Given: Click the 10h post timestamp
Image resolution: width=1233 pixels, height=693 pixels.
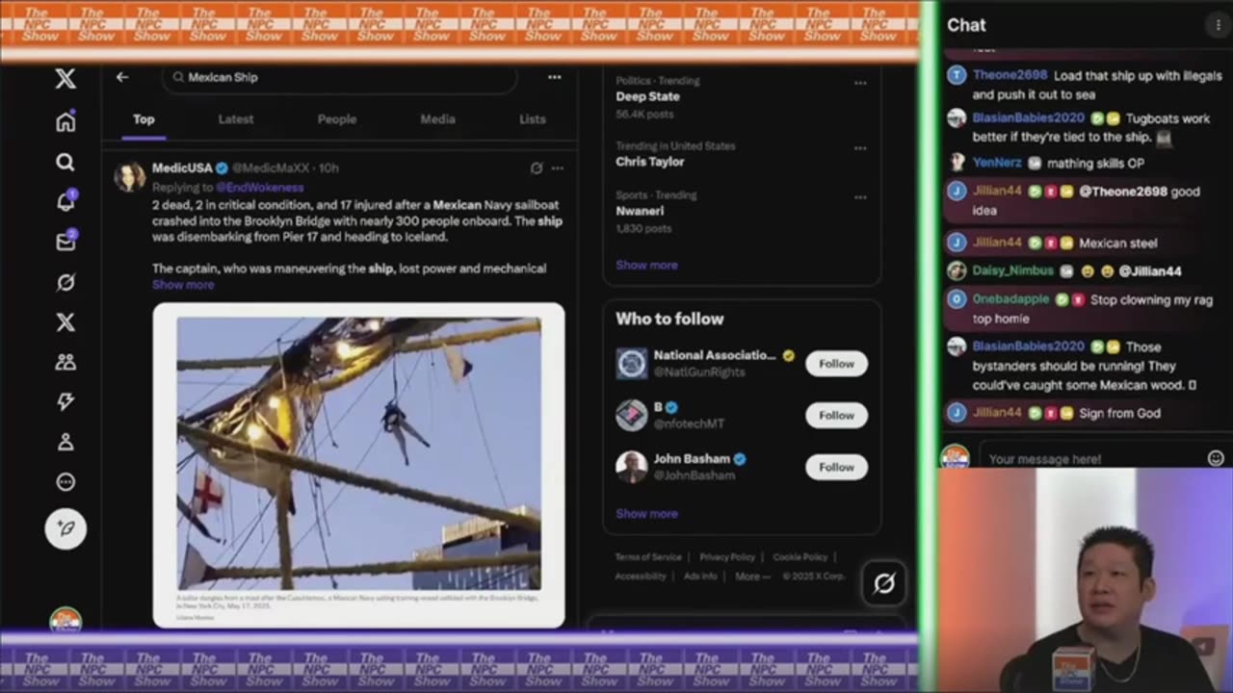Looking at the screenshot, I should (x=328, y=167).
